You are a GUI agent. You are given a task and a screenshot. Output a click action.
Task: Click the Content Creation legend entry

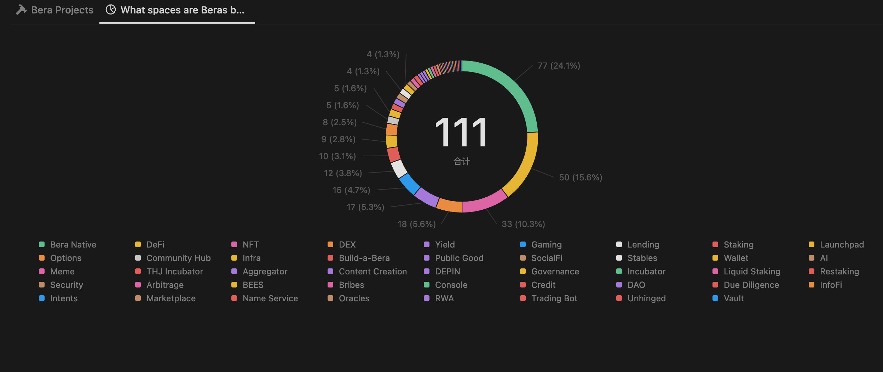pos(367,271)
